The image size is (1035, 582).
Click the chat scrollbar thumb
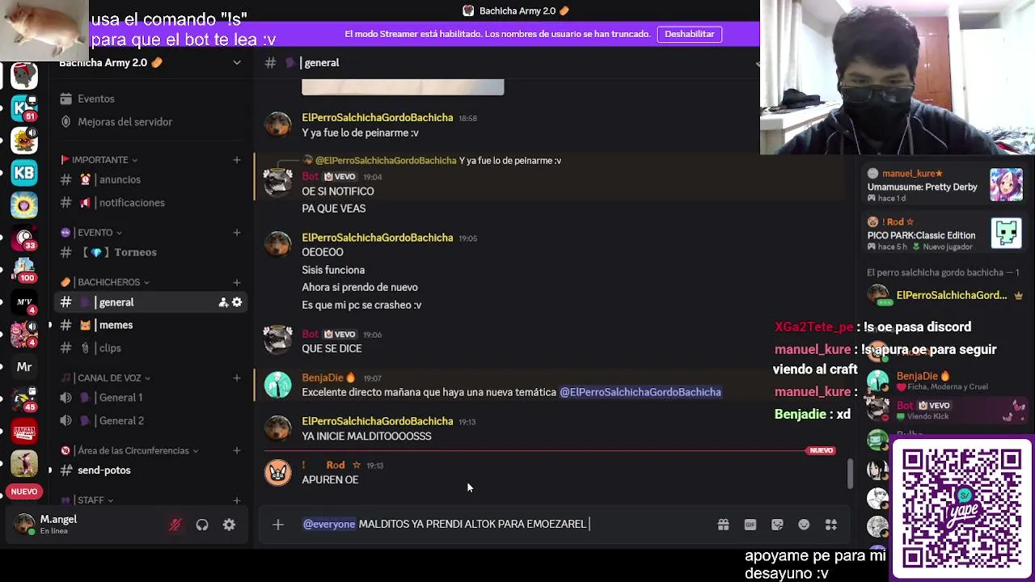coord(849,474)
